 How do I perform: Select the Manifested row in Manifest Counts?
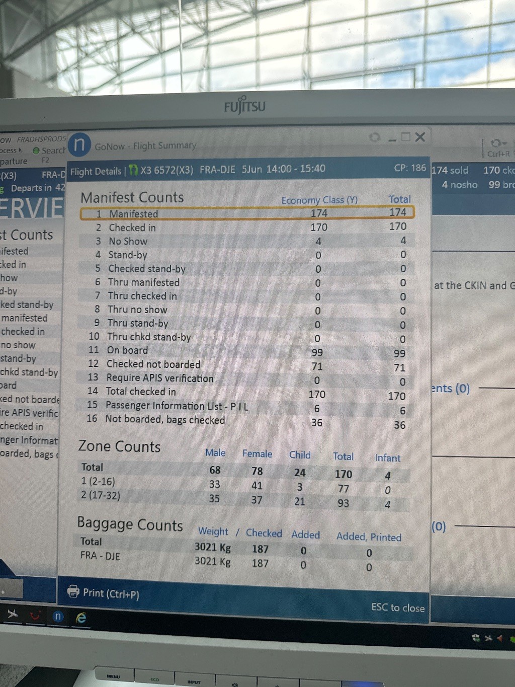point(246,213)
